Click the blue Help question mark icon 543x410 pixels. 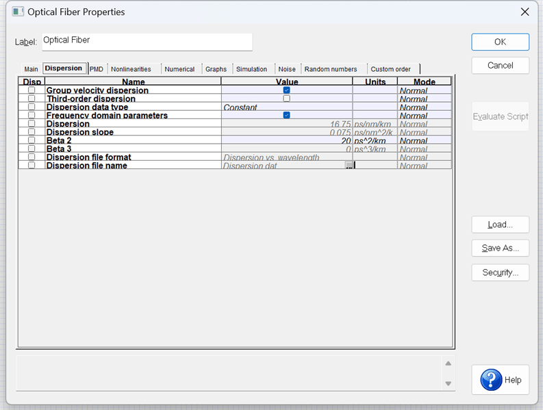click(x=491, y=380)
